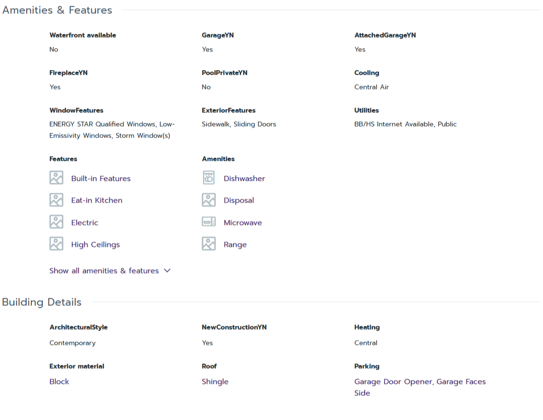This screenshot has height=420, width=543.
Task: Click the Dishwasher appliance icon
Action: pyautogui.click(x=209, y=178)
